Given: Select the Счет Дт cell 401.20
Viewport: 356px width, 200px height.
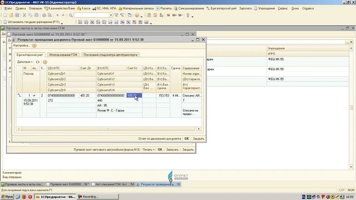Looking at the screenshot, I should [87, 96].
